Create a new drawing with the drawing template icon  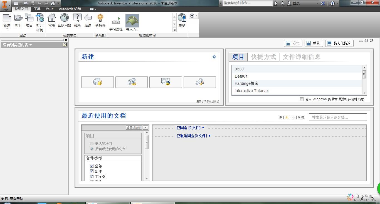(166, 82)
